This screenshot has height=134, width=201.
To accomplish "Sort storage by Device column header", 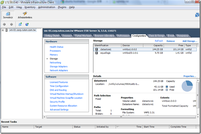I will tap(132, 45).
